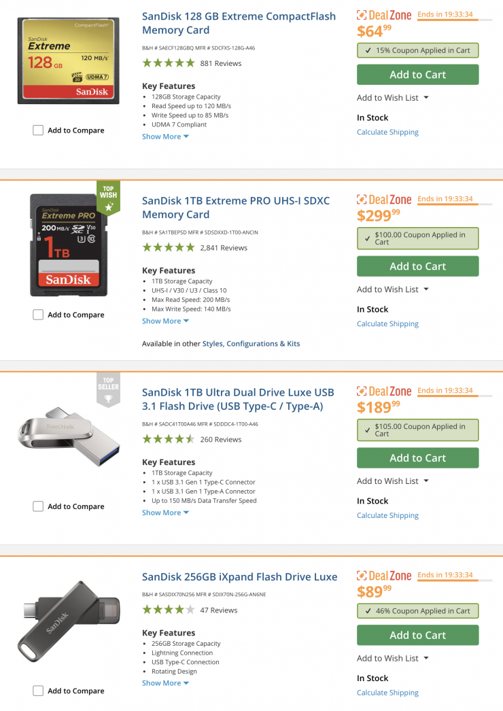Add the 128 GB CompactFlash card to cart
Image resolution: width=503 pixels, height=711 pixels.
(417, 75)
